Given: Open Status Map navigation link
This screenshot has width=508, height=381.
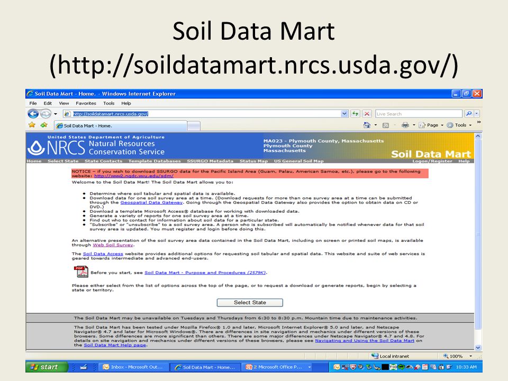Looking at the screenshot, I should pos(253,161).
